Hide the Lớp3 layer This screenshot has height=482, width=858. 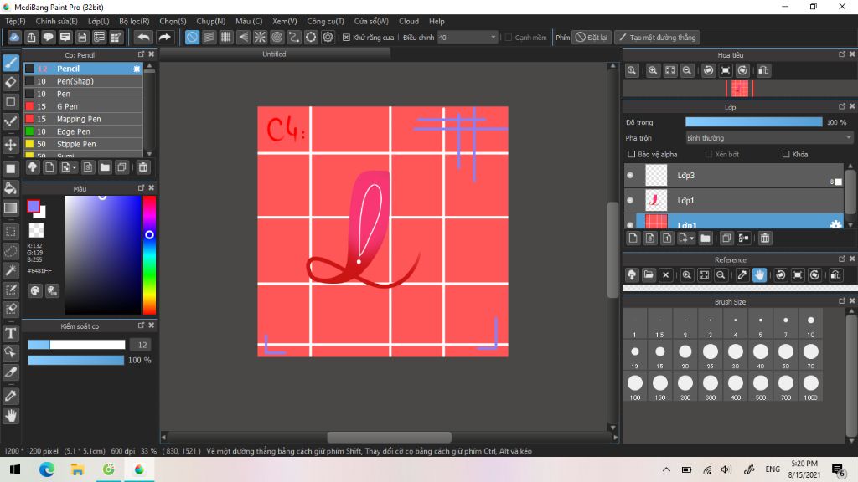coord(630,176)
